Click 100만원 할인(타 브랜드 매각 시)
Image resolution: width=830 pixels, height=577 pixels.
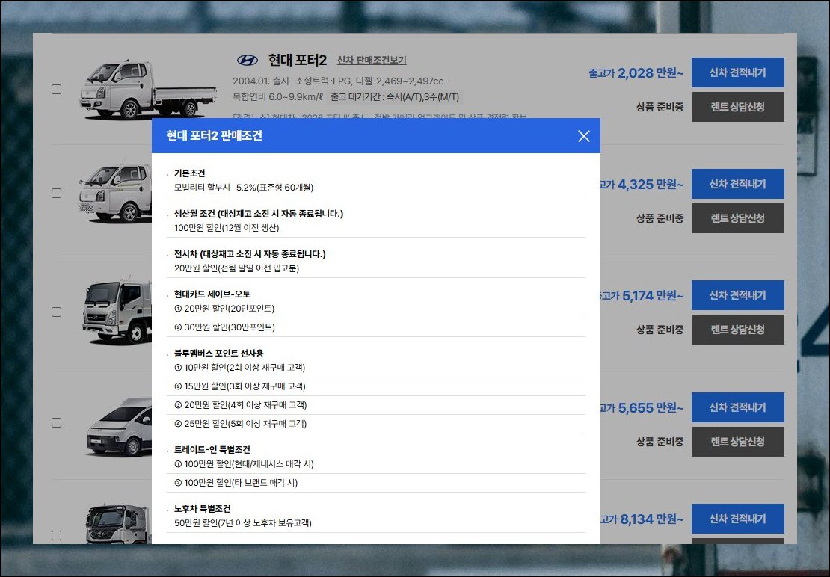[x=236, y=483]
